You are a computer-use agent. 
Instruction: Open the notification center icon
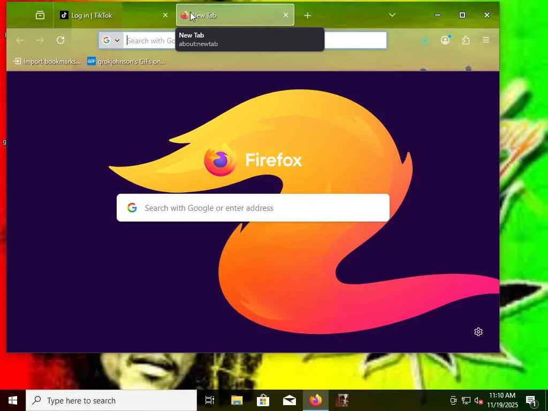point(531,400)
